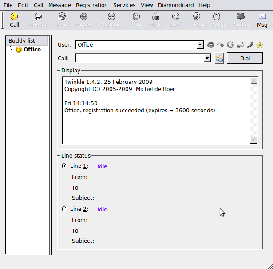The width and height of the screenshot is (273, 269).
Task: Click the envelope message waiting icon
Action: pos(240,45)
